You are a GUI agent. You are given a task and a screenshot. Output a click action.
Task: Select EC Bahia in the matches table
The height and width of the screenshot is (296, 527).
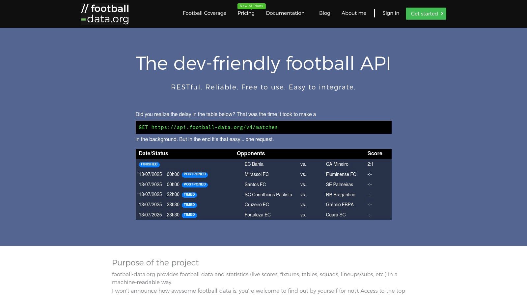[254, 164]
